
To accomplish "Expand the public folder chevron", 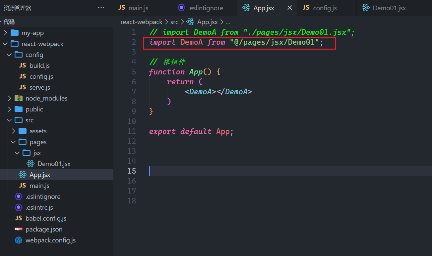I will [x=9, y=109].
